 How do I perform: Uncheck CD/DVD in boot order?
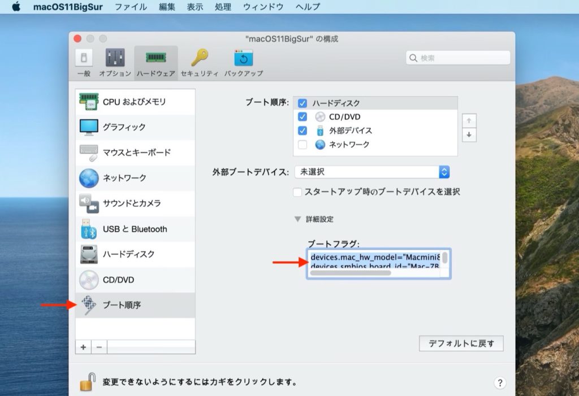click(x=303, y=116)
